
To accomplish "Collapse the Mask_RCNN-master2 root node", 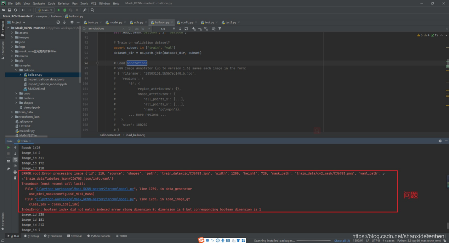I will 8,28.
